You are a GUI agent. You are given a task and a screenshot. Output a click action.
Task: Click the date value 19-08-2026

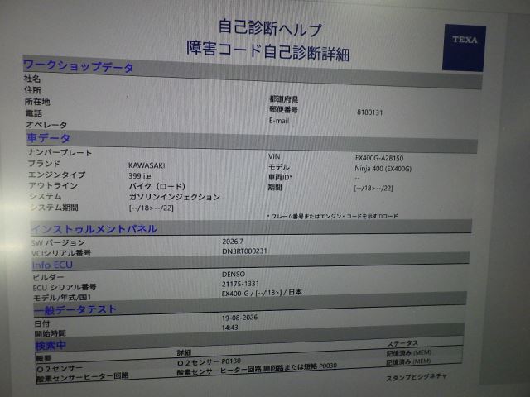click(x=239, y=318)
